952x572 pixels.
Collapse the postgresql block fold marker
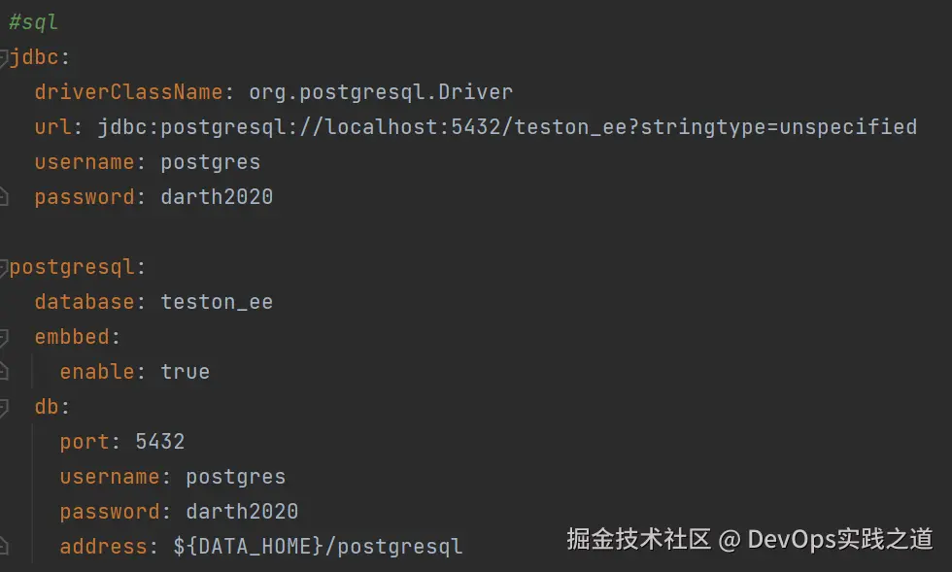[x=4, y=267]
